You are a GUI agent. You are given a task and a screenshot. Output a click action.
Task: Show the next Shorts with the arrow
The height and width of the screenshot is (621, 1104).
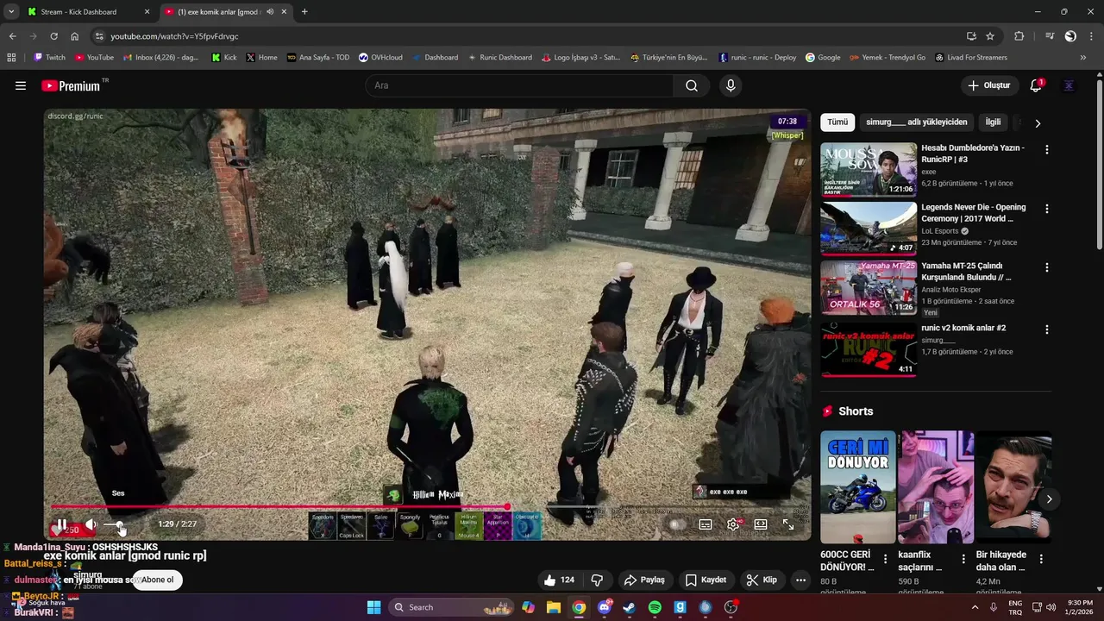point(1049,499)
